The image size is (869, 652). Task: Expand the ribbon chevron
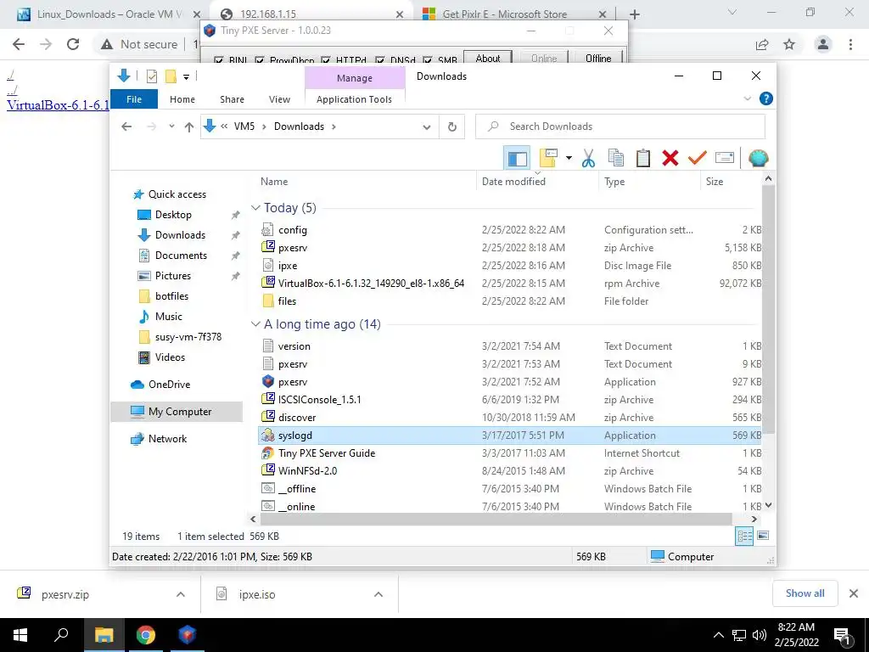(x=747, y=98)
